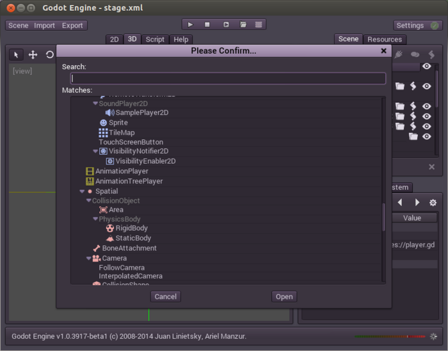The height and width of the screenshot is (351, 448).
Task: Play the currently edited scene
Action: coord(226,25)
